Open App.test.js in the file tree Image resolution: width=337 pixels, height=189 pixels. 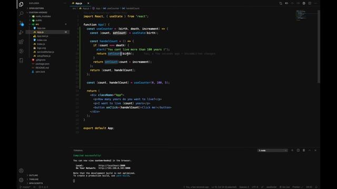coord(42,36)
